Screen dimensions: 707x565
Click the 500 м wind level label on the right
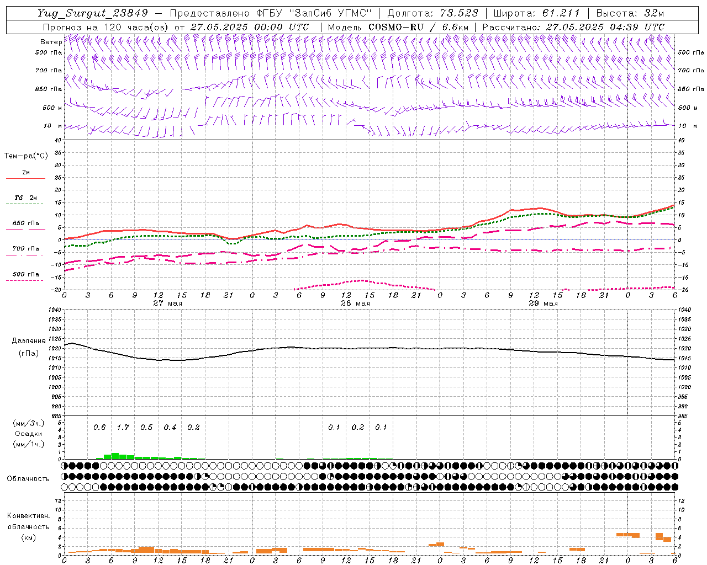click(687, 108)
